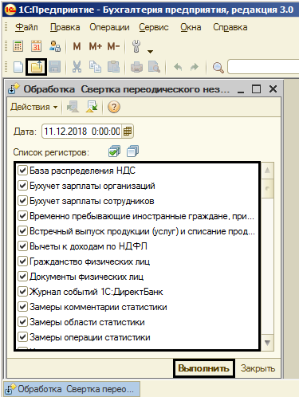Check all registers with green checkmark icon
The height and width of the screenshot is (397, 299).
pos(114,151)
